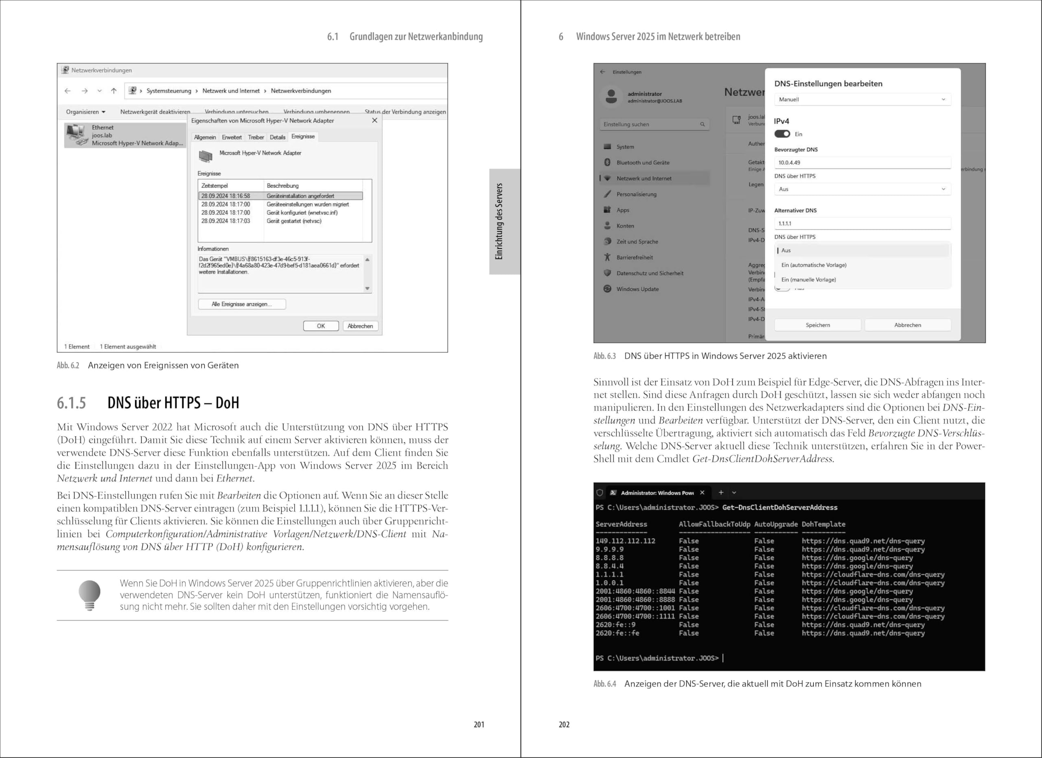Switch to the Ereignisse tab
Image resolution: width=1042 pixels, height=758 pixels.
coord(303,136)
